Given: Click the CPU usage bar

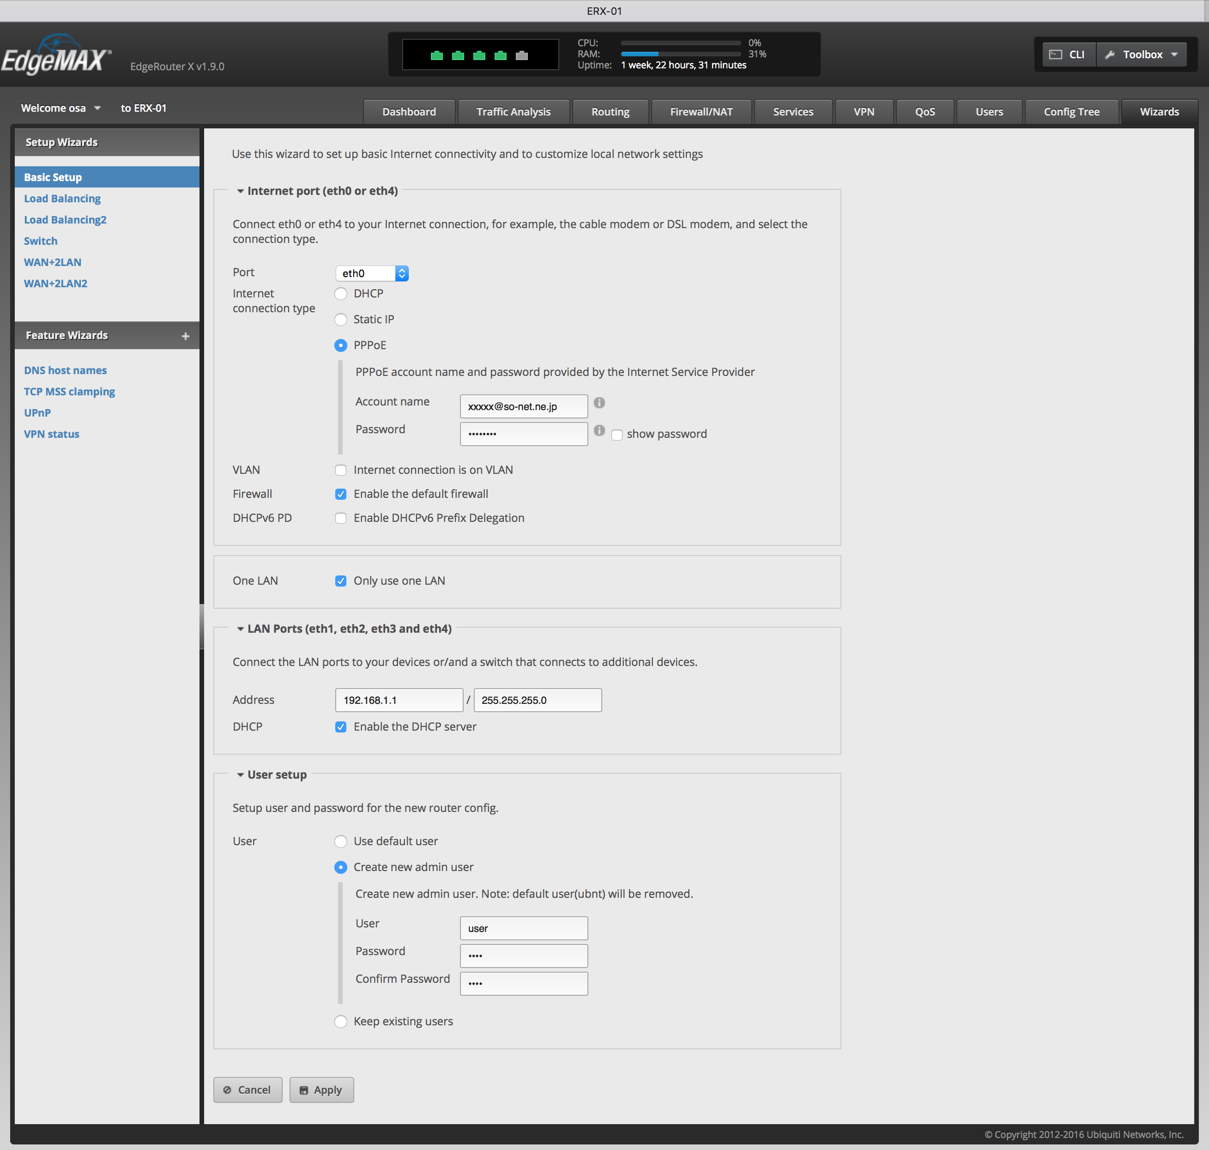Looking at the screenshot, I should click(x=681, y=43).
